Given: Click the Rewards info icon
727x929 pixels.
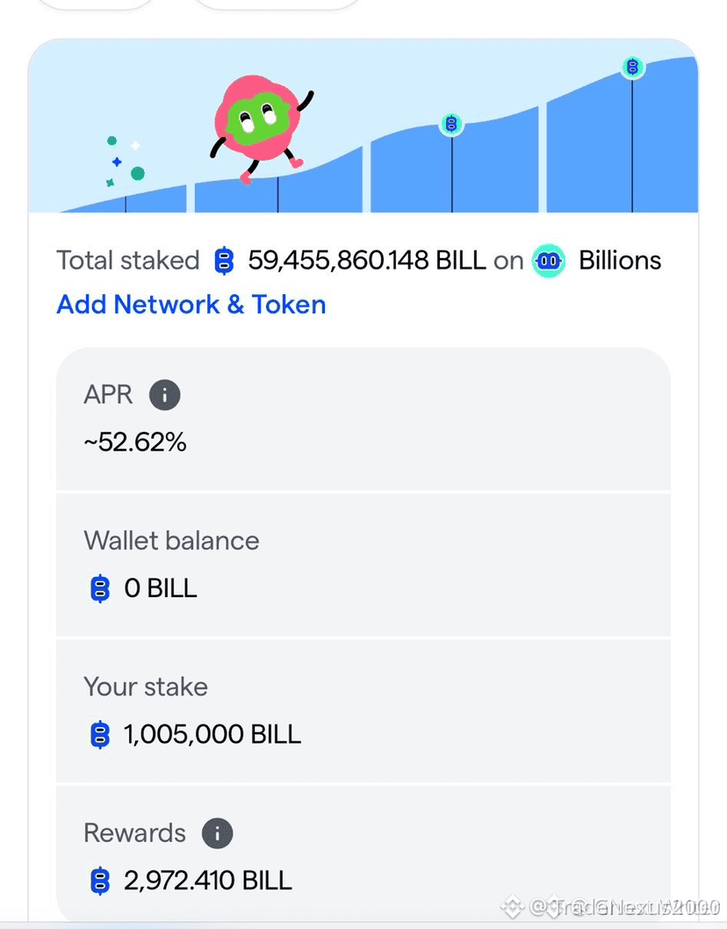Looking at the screenshot, I should pos(218,833).
